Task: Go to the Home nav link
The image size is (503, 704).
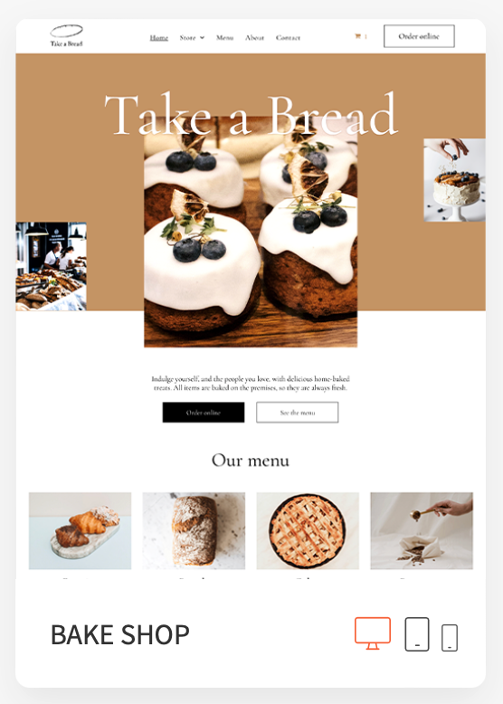Action: [x=159, y=38]
